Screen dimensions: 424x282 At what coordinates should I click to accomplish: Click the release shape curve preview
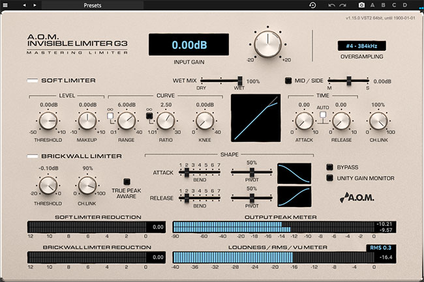point(294,197)
